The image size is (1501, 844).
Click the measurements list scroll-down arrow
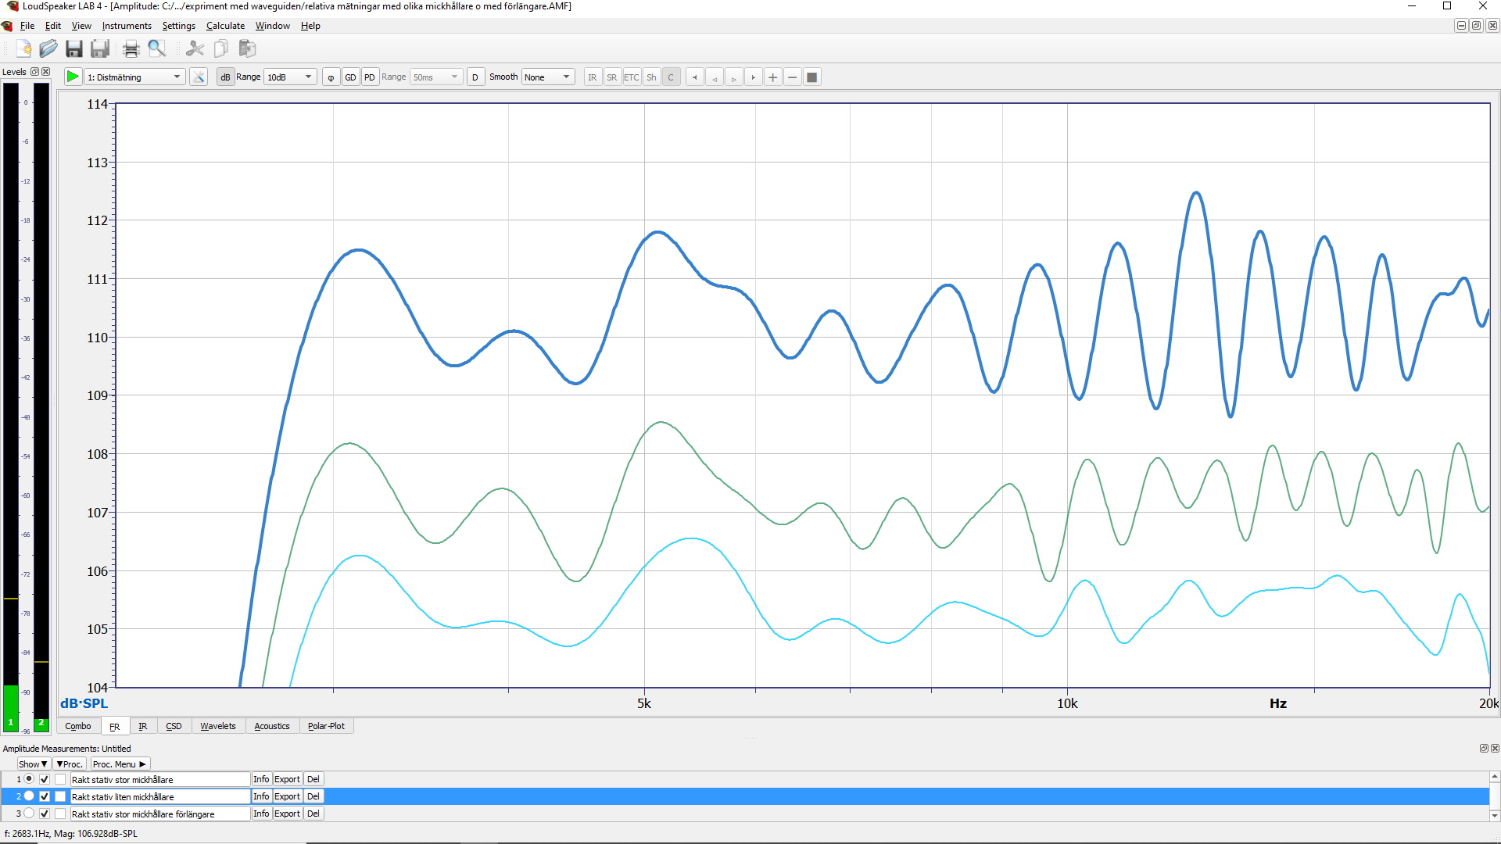pos(1495,815)
